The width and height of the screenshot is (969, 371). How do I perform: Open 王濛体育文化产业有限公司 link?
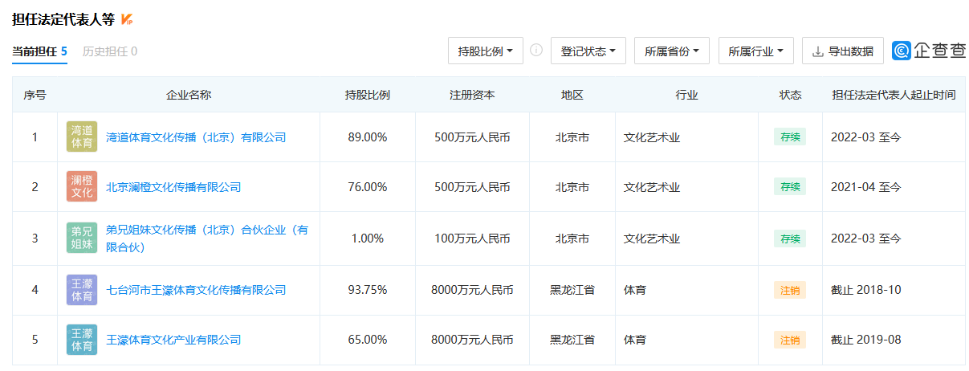click(173, 340)
